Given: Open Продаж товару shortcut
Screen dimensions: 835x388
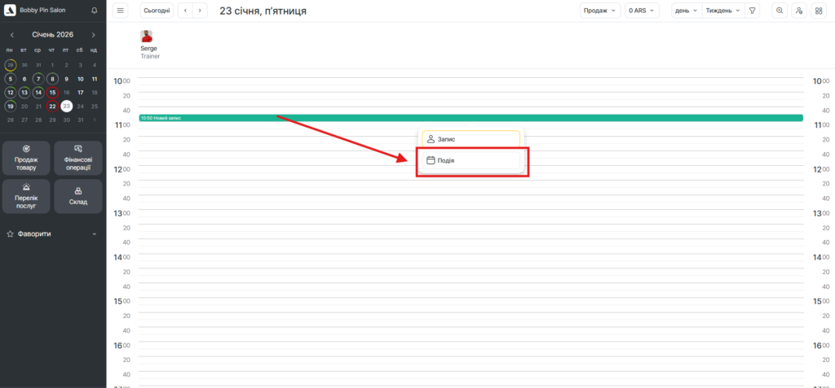Looking at the screenshot, I should pos(27,158).
